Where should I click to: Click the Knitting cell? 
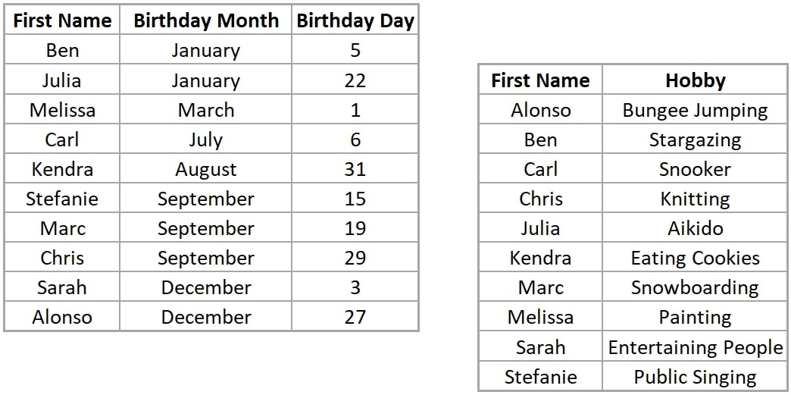pos(695,199)
